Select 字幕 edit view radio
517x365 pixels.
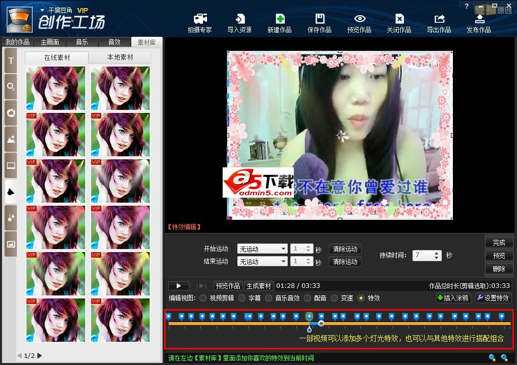coord(242,298)
